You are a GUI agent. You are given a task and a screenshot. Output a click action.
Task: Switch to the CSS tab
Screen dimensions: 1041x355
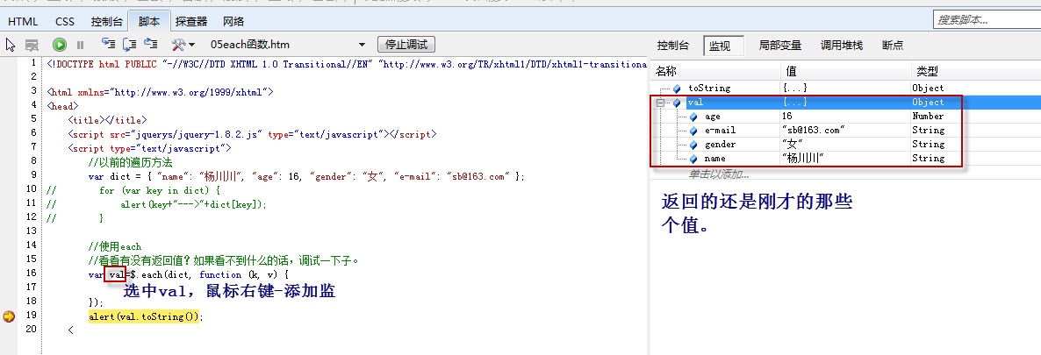tap(64, 21)
